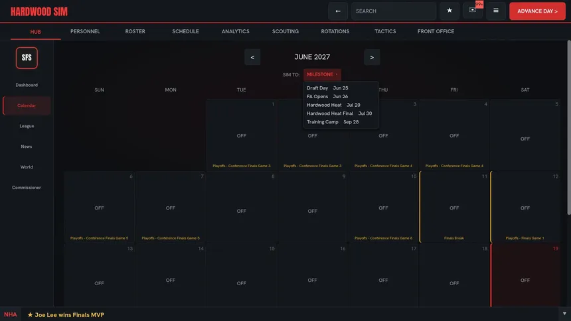Go to next month
This screenshot has height=321, width=571.
pyautogui.click(x=372, y=57)
